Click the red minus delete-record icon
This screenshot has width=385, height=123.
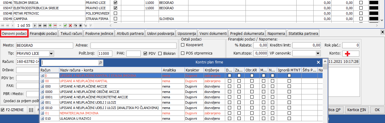(x=55, y=26)
